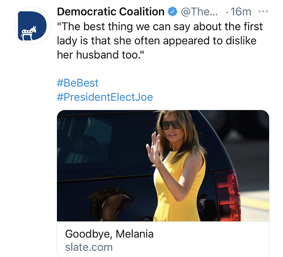
Task: Select the tweet's quoted text body
Action: click(x=160, y=41)
